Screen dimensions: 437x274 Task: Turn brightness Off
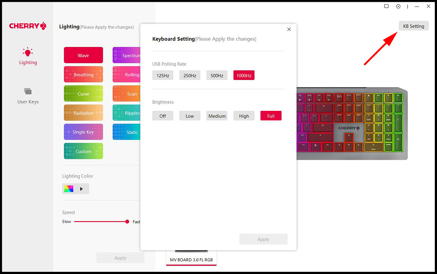point(163,116)
